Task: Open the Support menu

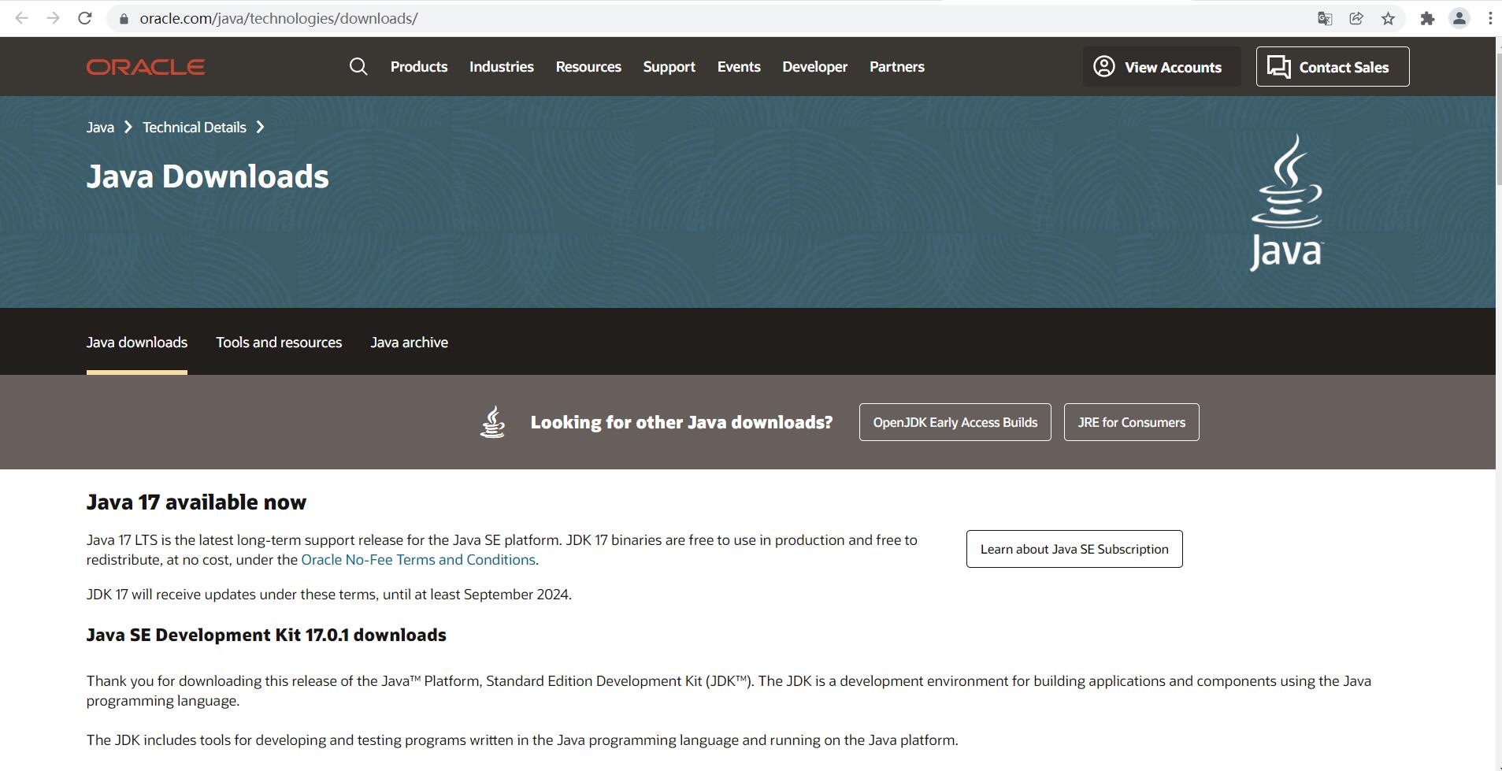Action: click(669, 67)
